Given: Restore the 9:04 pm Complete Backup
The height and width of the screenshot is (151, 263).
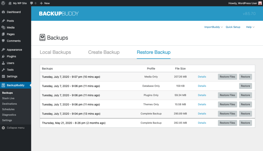Looking at the screenshot, I should (x=245, y=114).
